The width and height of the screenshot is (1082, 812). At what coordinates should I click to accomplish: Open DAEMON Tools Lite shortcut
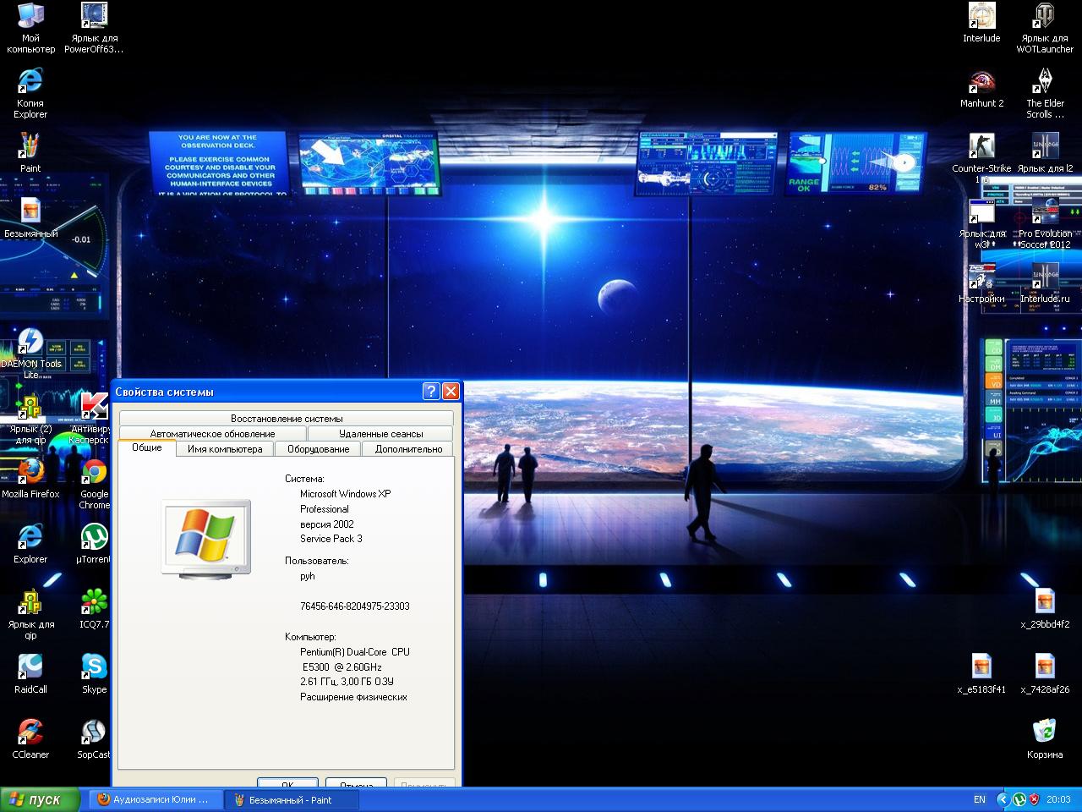[x=30, y=342]
